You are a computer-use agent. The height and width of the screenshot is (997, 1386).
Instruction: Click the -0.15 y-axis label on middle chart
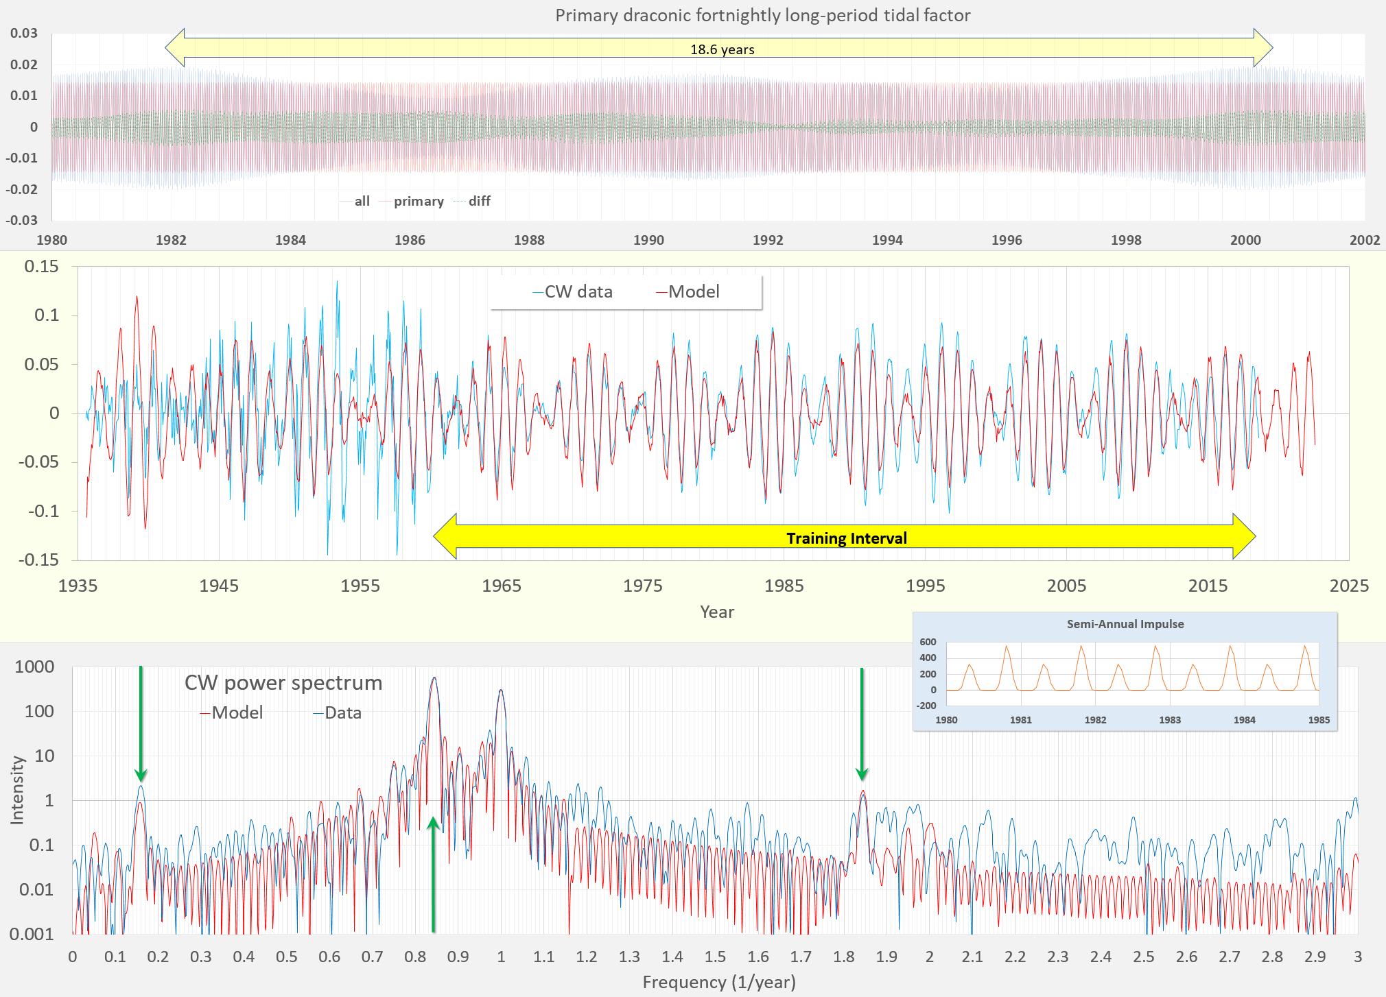coord(38,560)
